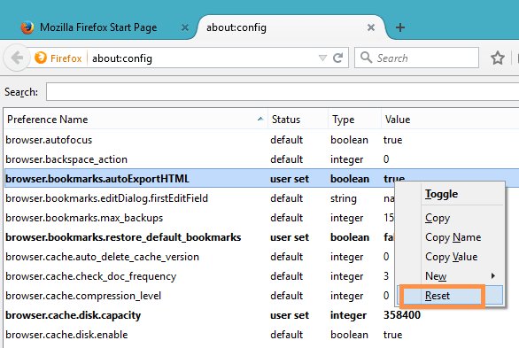Click the Firefox identity icon in address bar

click(x=41, y=58)
